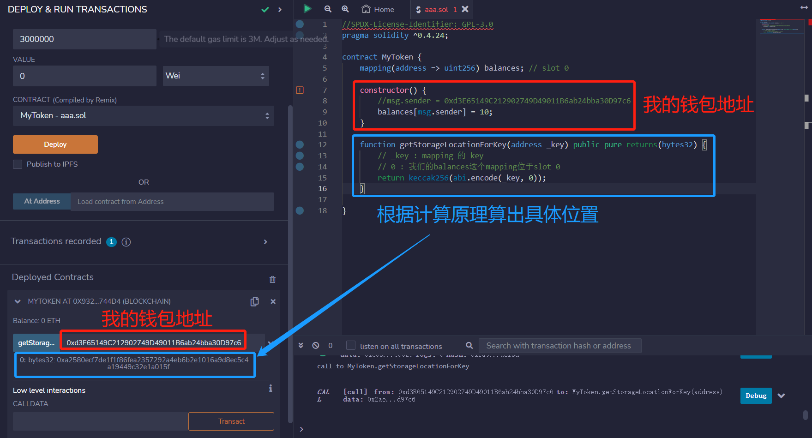Click the green compile and run script icon
Viewport: 812px width, 438px height.
tap(307, 9)
